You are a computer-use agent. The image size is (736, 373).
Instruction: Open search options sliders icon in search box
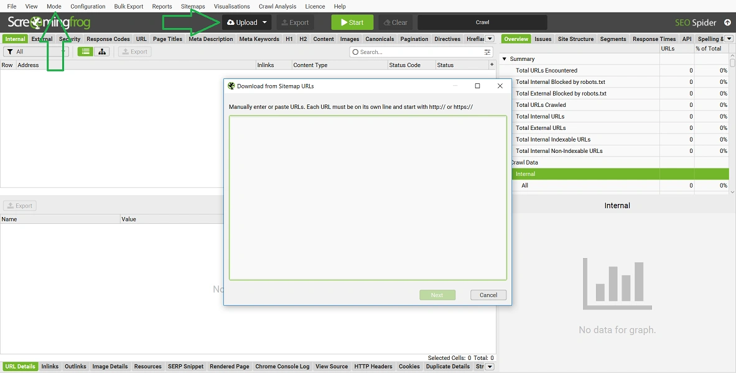(487, 52)
